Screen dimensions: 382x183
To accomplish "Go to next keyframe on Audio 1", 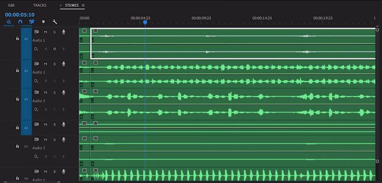I will click(64, 49).
